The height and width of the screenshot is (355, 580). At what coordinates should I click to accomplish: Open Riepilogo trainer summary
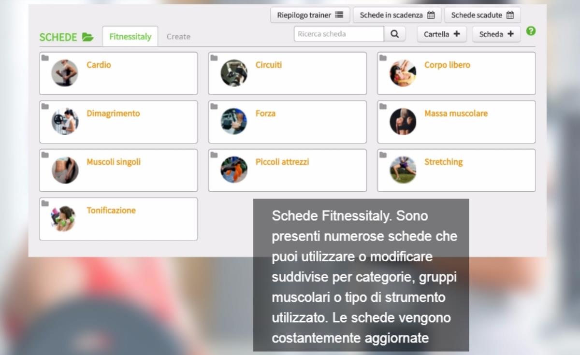(310, 15)
